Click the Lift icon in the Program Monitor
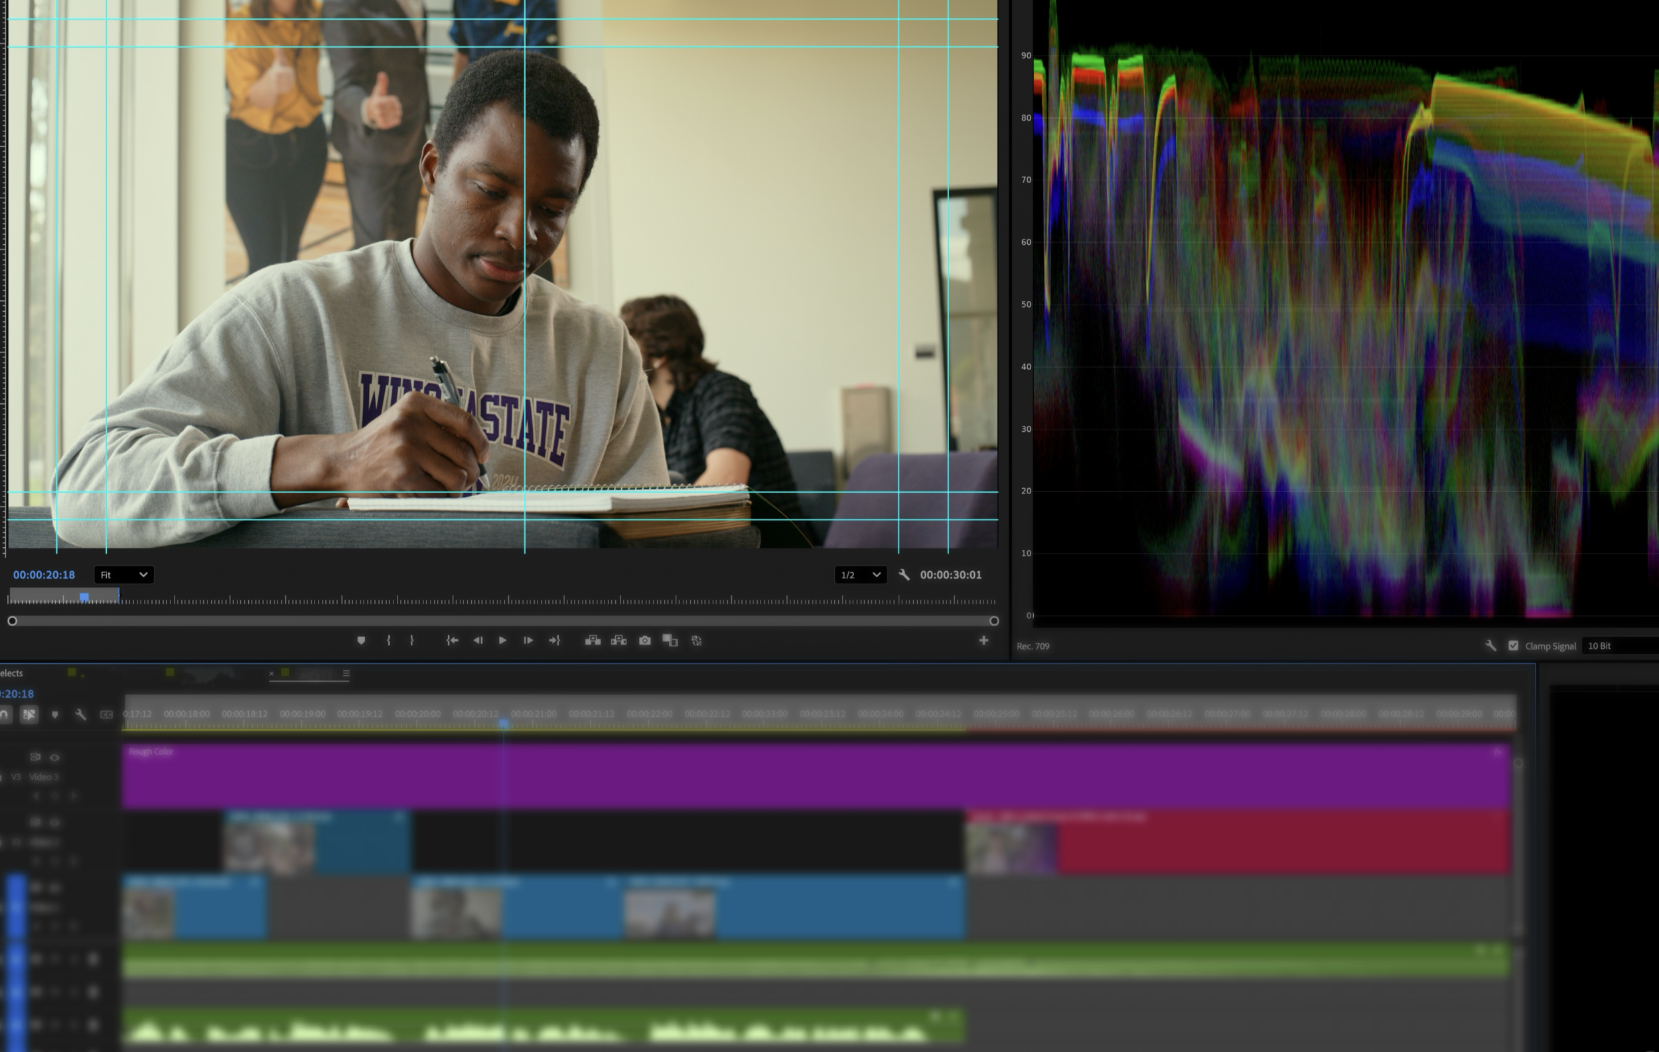Viewport: 1659px width, 1052px height. [x=593, y=640]
